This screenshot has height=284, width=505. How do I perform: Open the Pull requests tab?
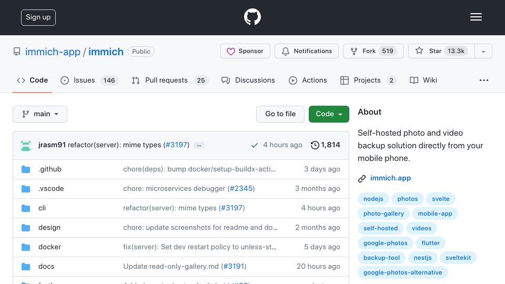(170, 80)
